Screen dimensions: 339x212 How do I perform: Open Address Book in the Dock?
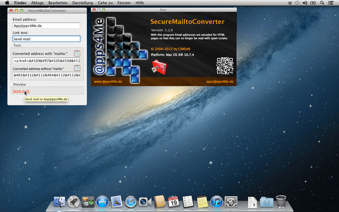pyautogui.click(x=159, y=202)
